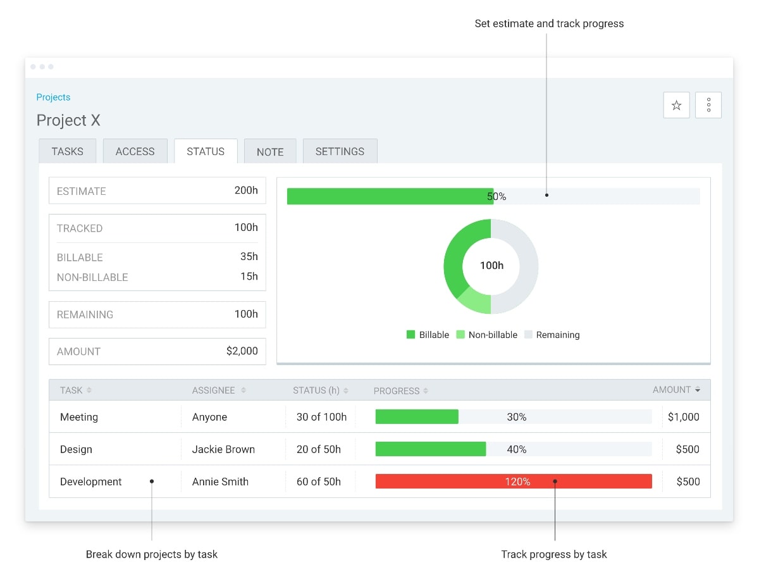Open the three-dot project options menu
The image size is (759, 579).
pyautogui.click(x=708, y=105)
